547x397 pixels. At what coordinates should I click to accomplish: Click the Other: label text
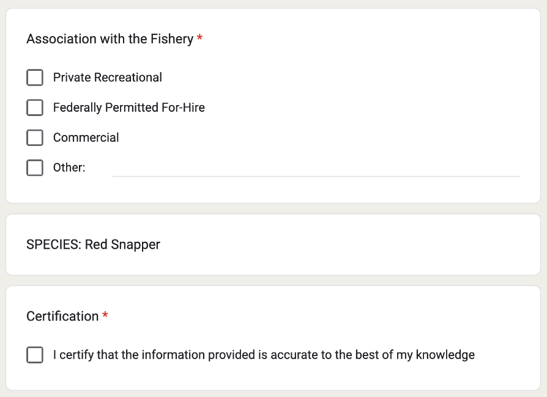69,167
